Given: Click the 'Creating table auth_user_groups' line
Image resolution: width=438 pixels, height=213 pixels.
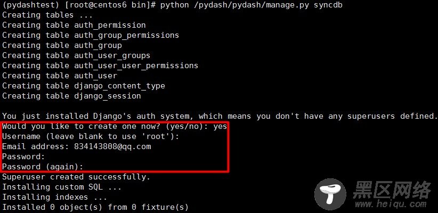Looking at the screenshot, I should pyautogui.click(x=76, y=55).
